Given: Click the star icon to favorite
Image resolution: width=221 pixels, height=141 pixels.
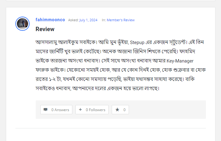Looking at the screenshot, I should (x=117, y=110).
